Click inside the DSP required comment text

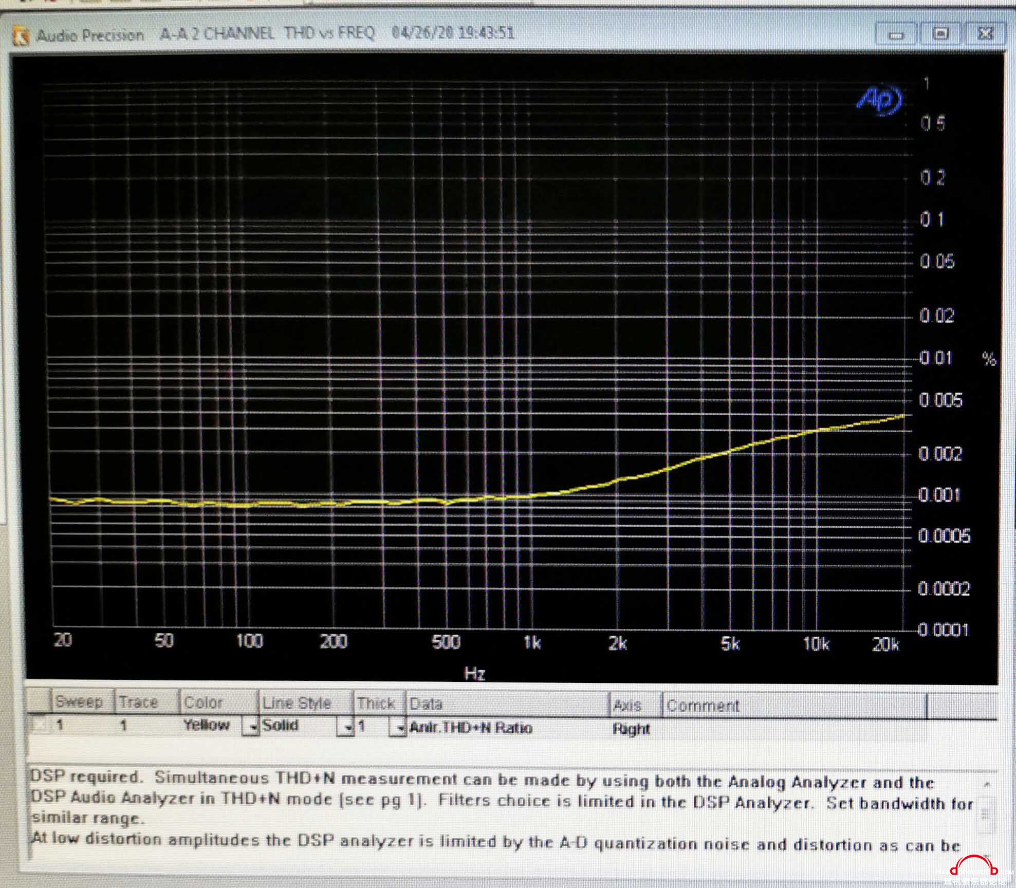(x=503, y=812)
